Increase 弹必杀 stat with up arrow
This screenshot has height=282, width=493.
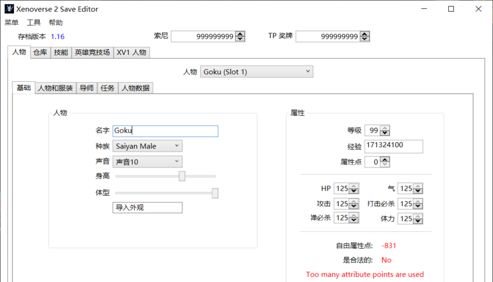[354, 215]
